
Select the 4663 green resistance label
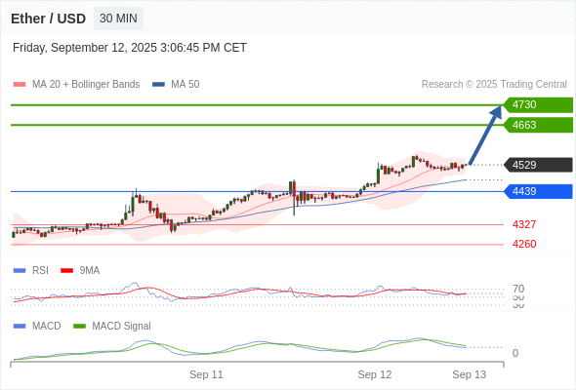coord(538,125)
